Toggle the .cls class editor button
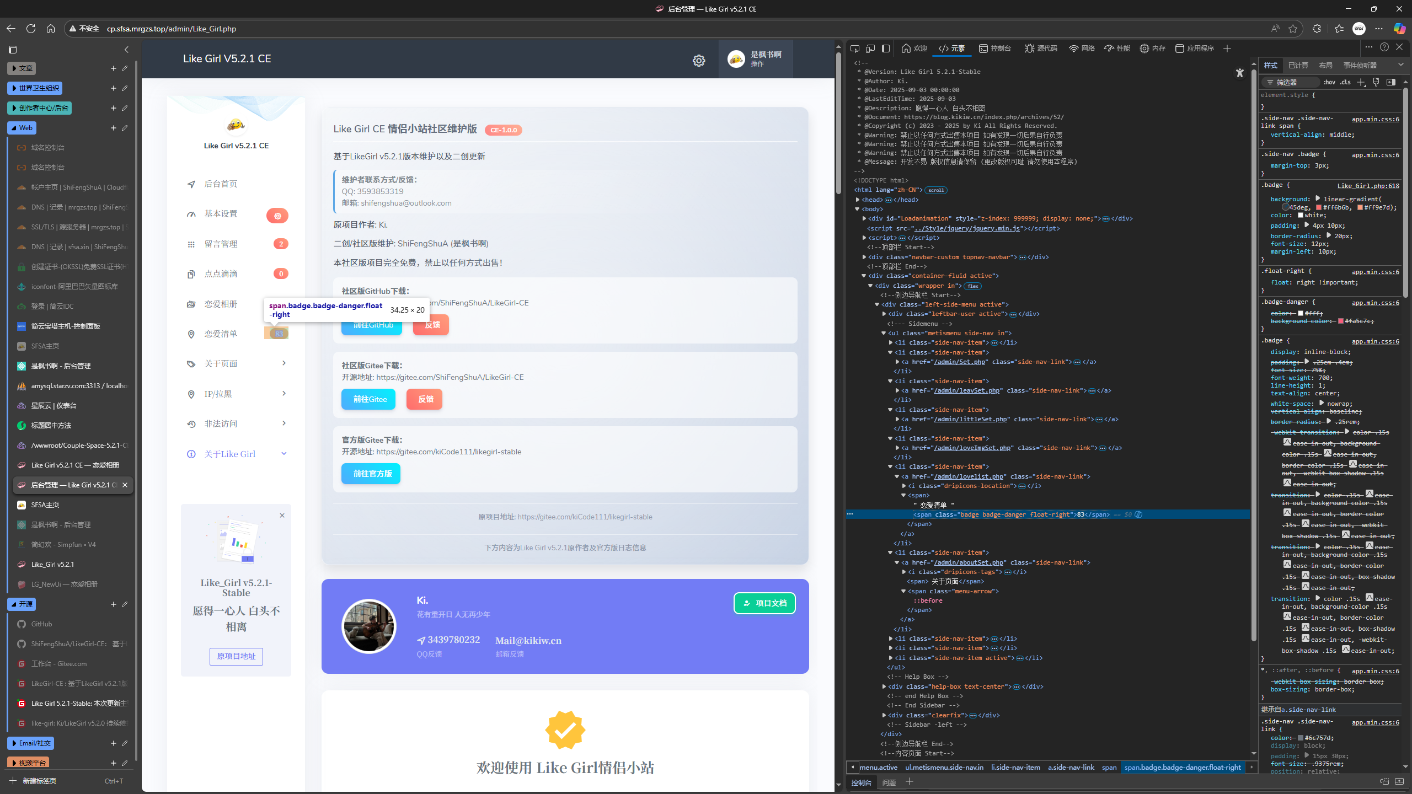The height and width of the screenshot is (794, 1412). tap(1345, 82)
